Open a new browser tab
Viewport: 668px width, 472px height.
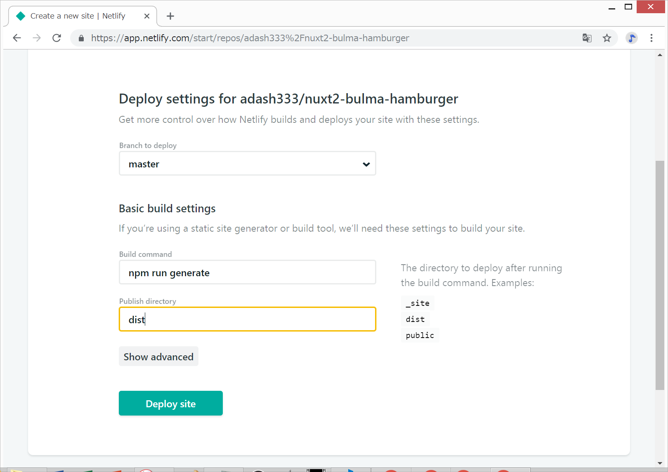coord(170,16)
